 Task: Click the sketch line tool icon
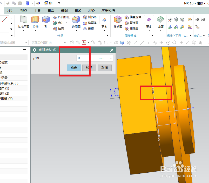pyautogui.click(x=5, y=19)
